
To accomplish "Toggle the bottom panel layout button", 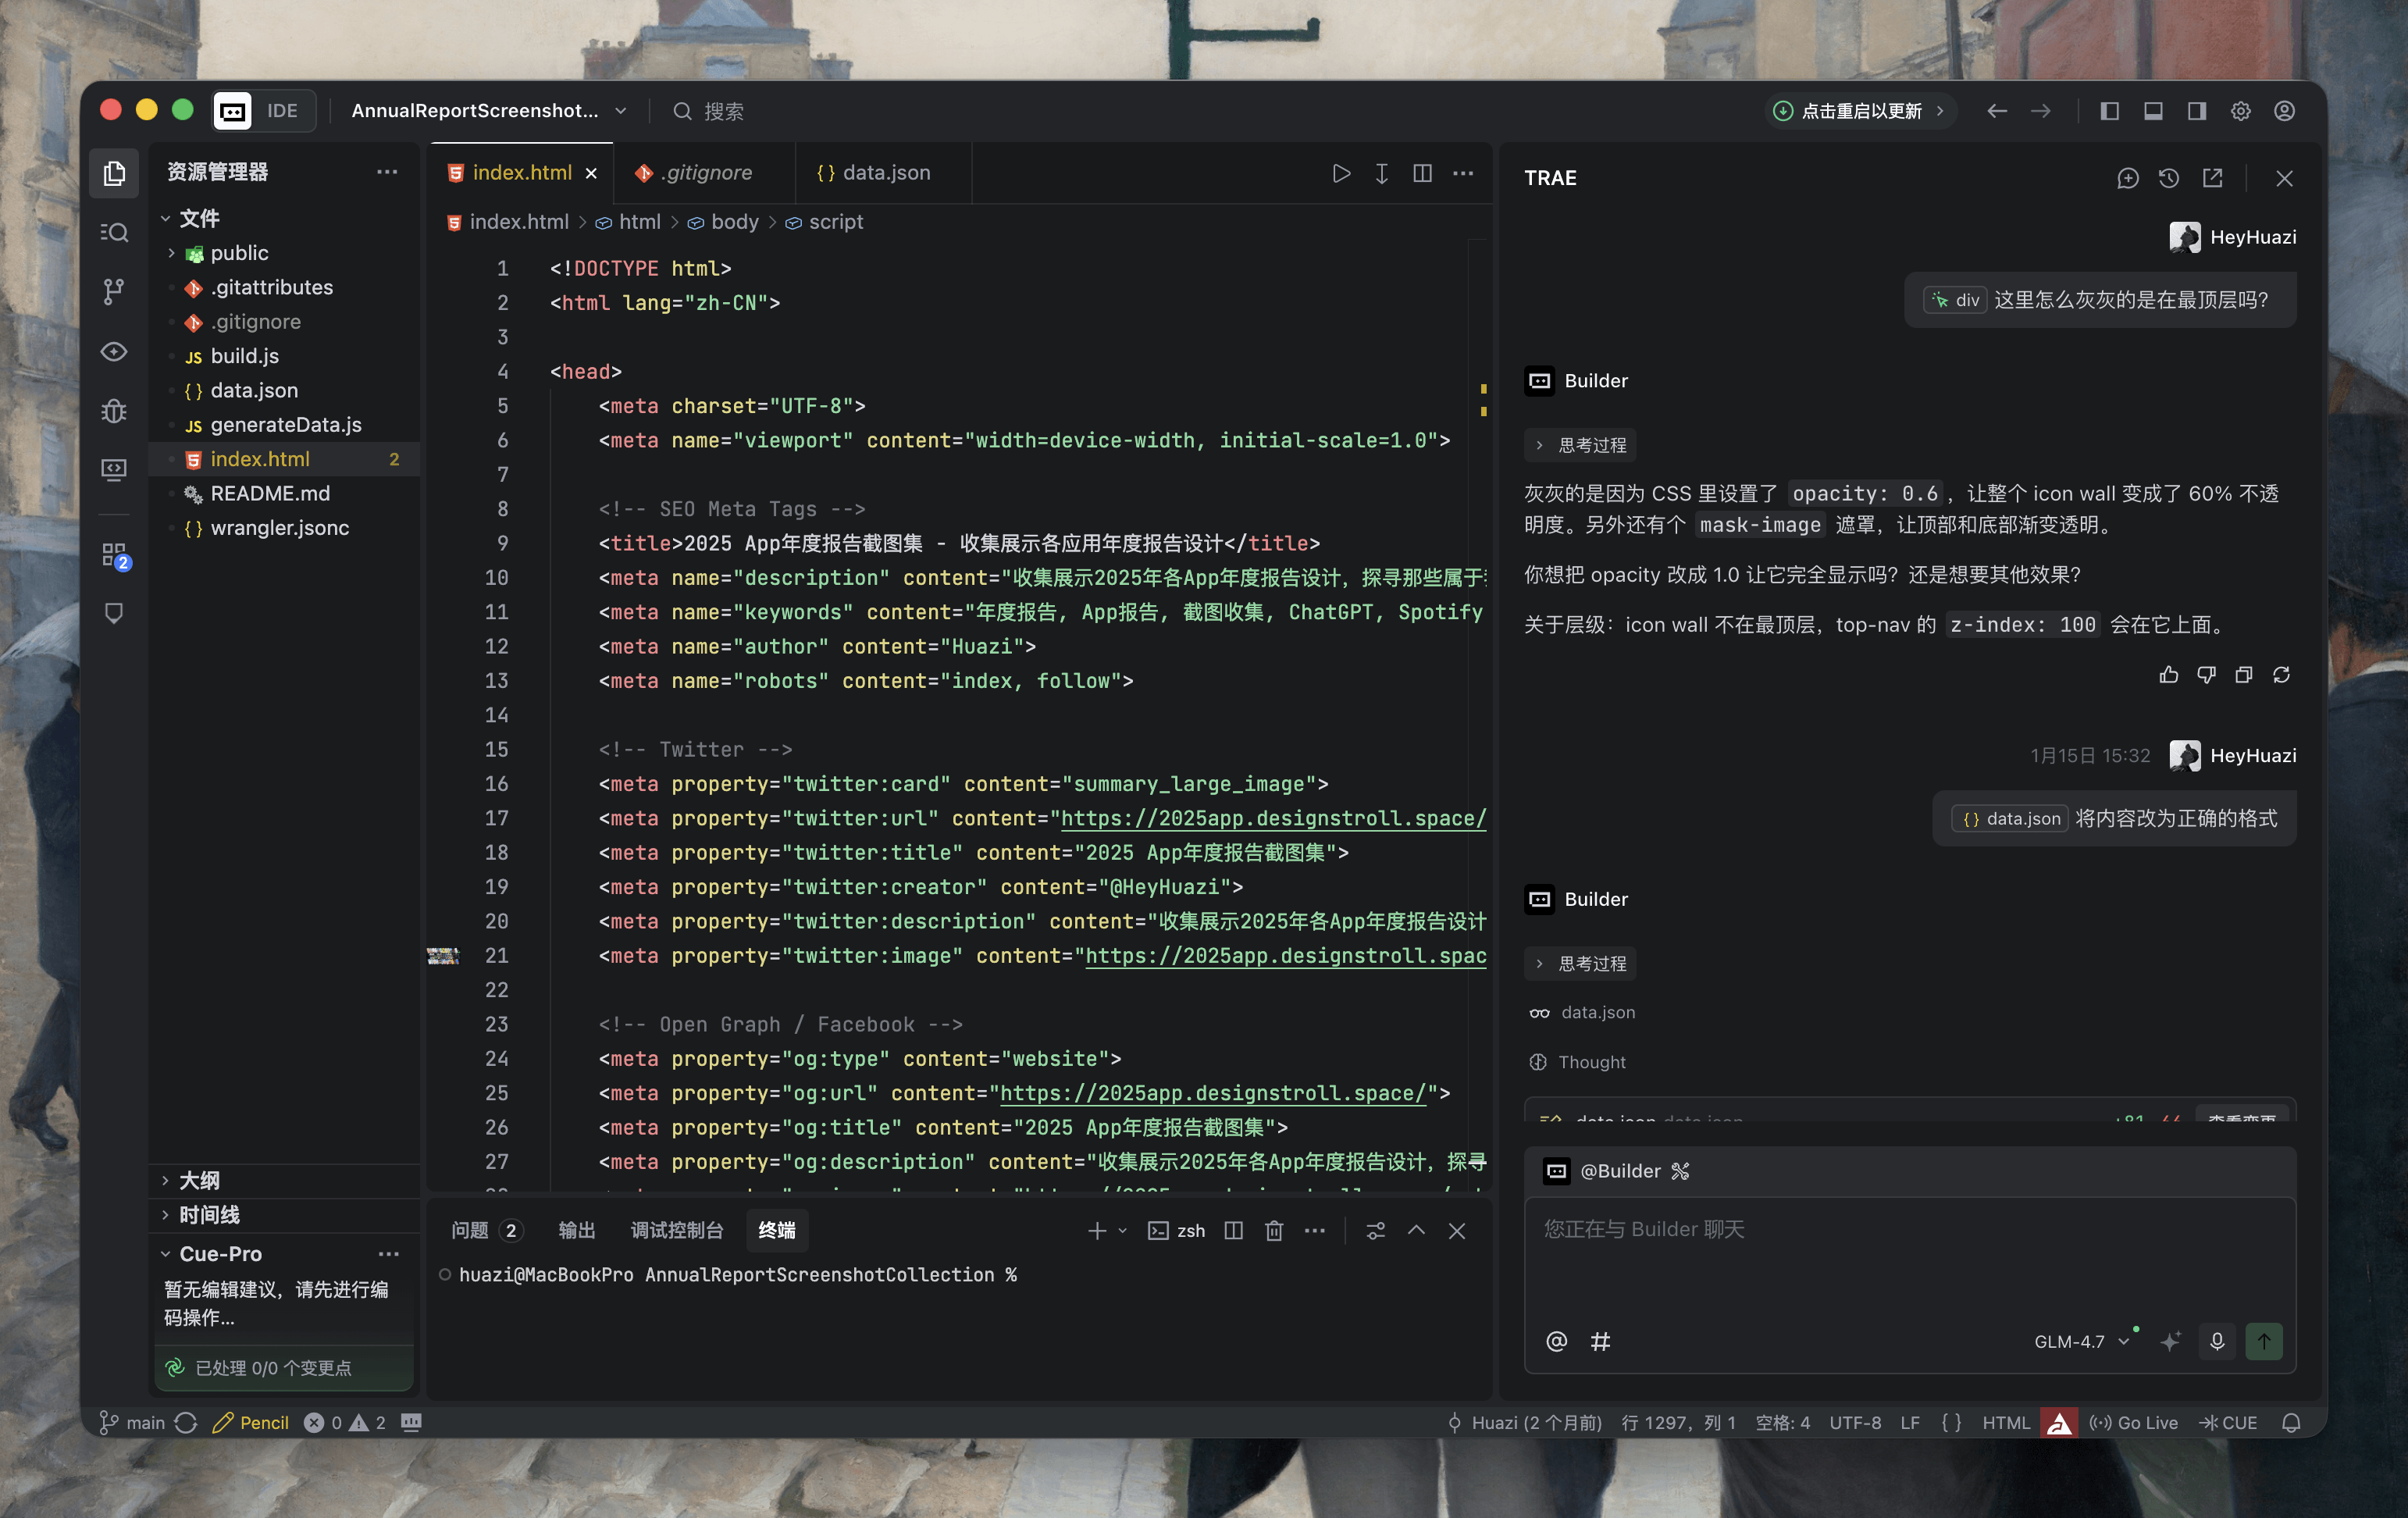I will (2153, 111).
